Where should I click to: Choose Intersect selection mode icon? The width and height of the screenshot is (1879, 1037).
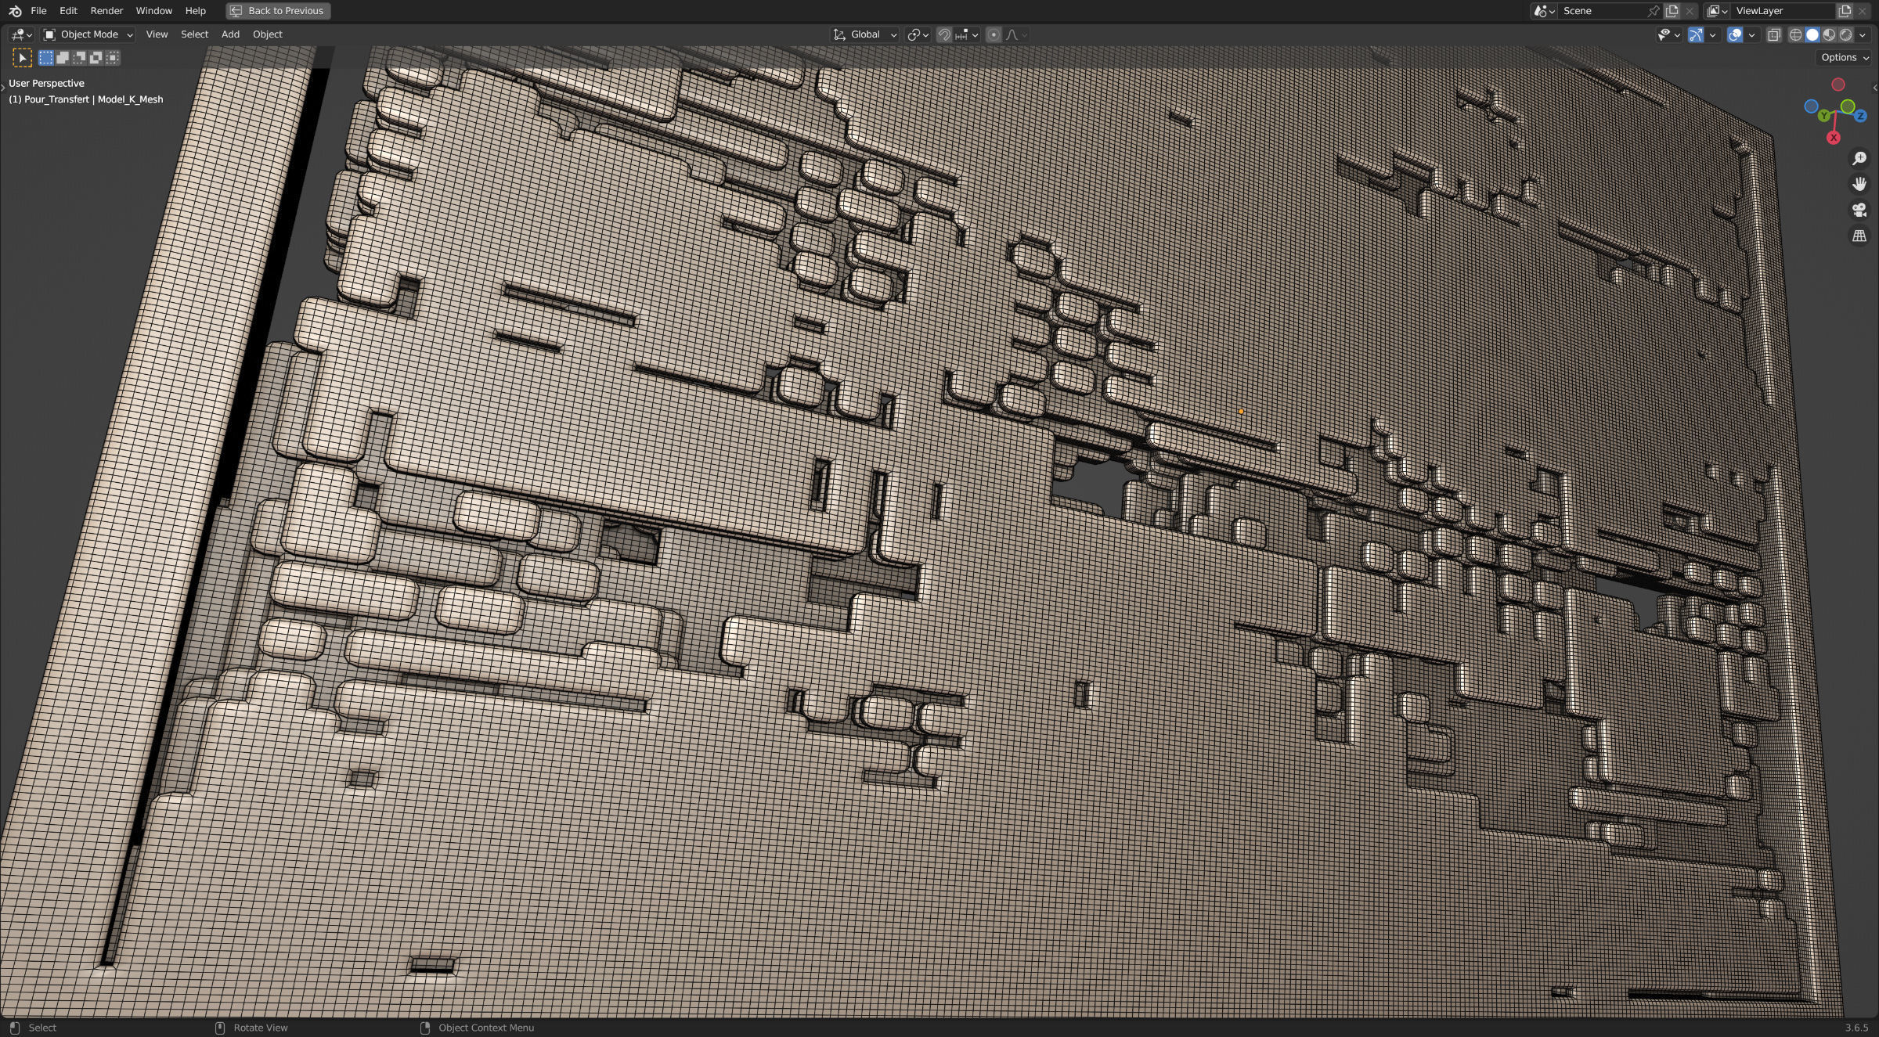(x=113, y=58)
